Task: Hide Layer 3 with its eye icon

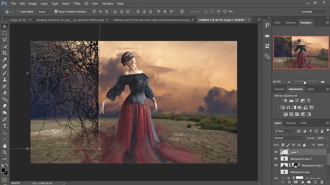Action: [x=276, y=152]
